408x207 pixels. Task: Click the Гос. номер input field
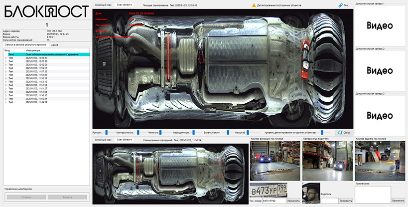273,201
